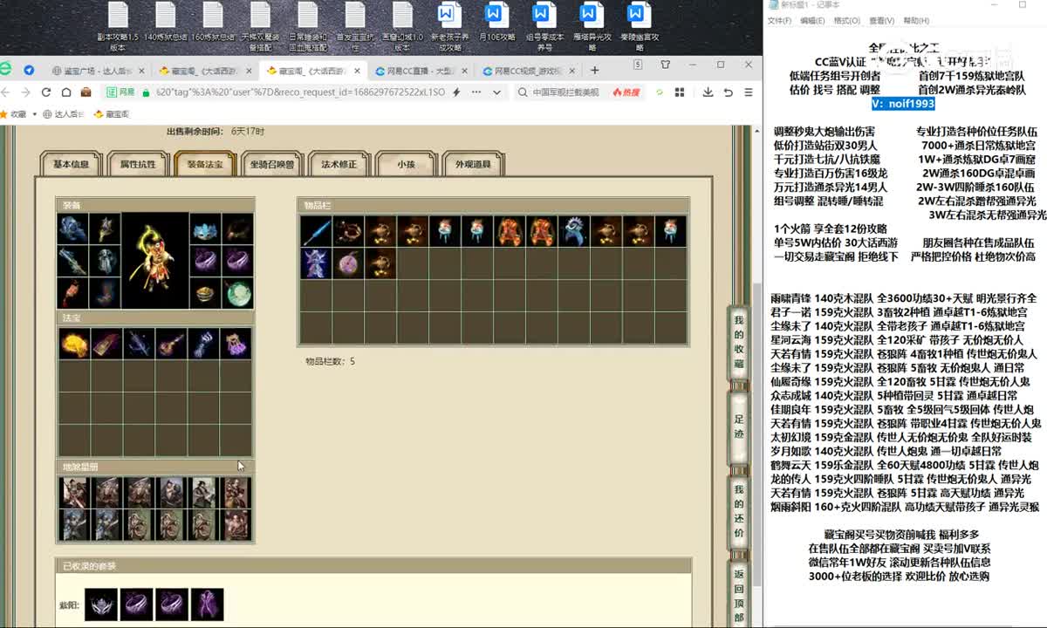
Task: Open the first character portrait in 地煞星册
Action: coord(74,490)
